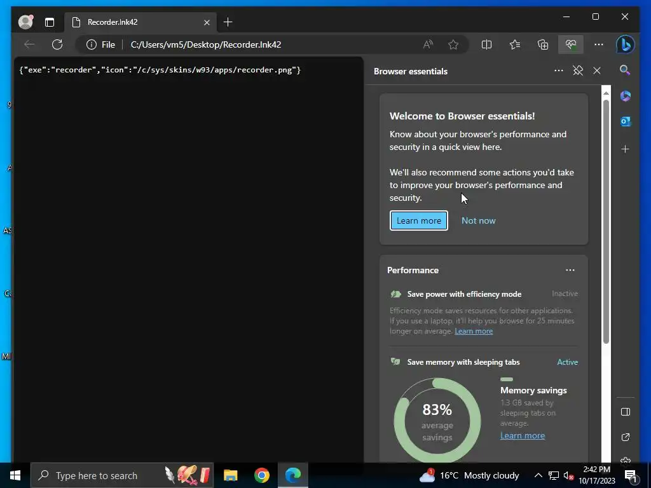Open Edge Settings and more menu
Viewport: 651px width, 488px height.
pos(599,44)
